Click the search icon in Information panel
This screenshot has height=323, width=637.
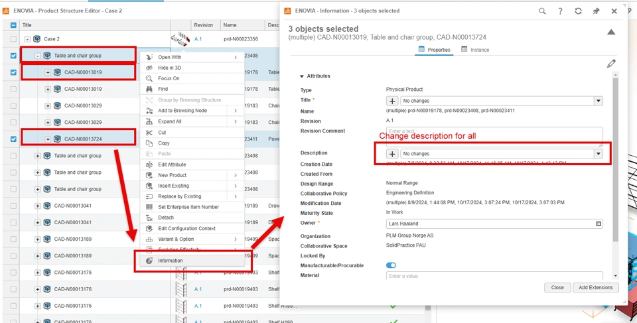click(542, 11)
